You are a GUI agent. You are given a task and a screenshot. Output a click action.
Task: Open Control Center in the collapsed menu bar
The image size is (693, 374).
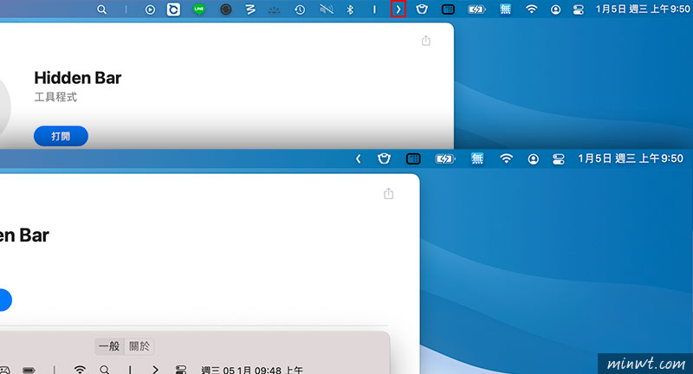click(x=558, y=159)
